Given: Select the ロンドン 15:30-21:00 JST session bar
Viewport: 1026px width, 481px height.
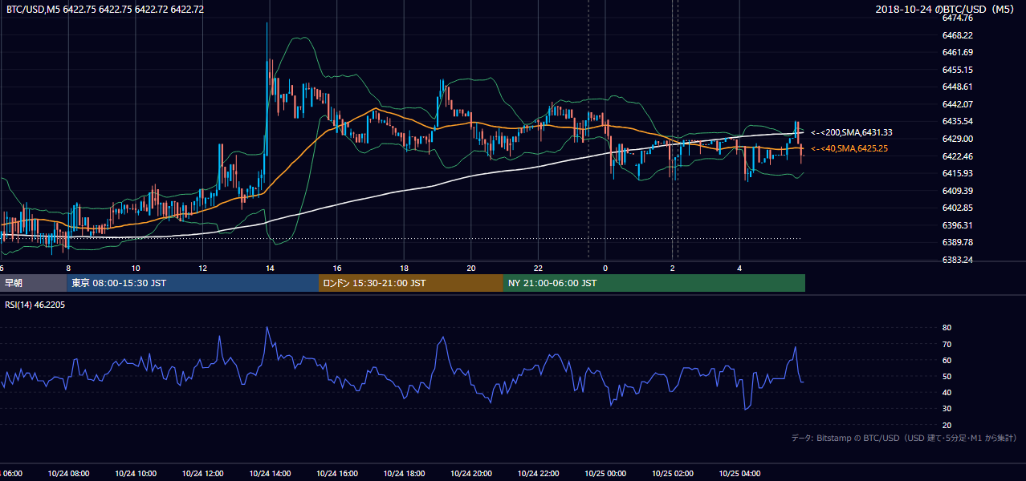Looking at the screenshot, I should tap(411, 283).
